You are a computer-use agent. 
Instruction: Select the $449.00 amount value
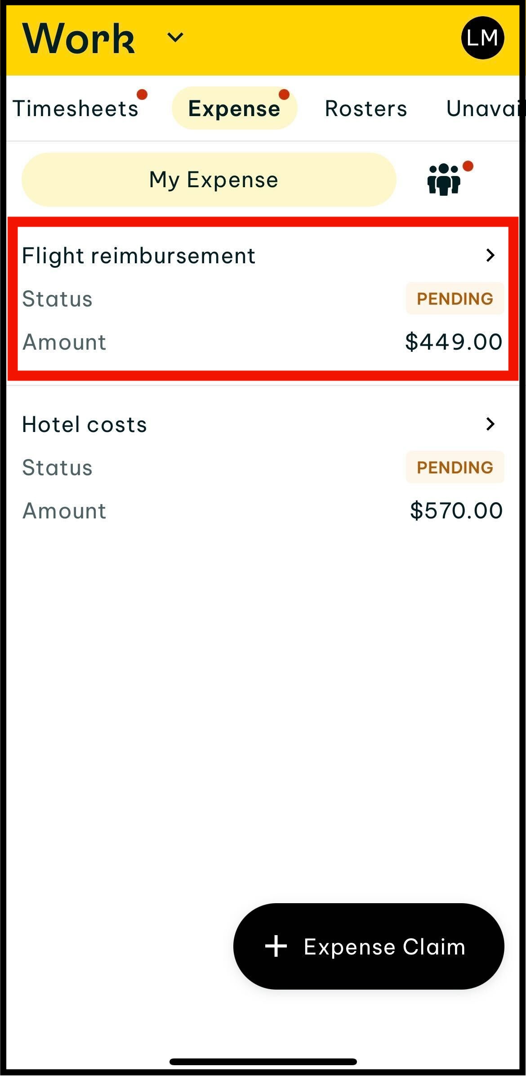(x=454, y=342)
